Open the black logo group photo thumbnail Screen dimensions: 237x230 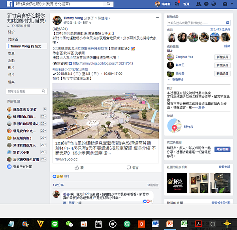pos(177,183)
